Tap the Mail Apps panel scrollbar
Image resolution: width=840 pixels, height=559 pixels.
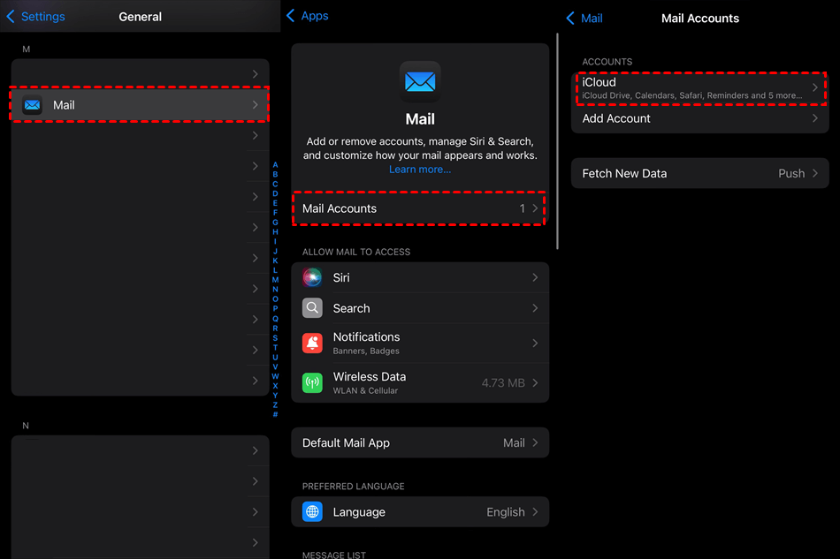pos(557,141)
